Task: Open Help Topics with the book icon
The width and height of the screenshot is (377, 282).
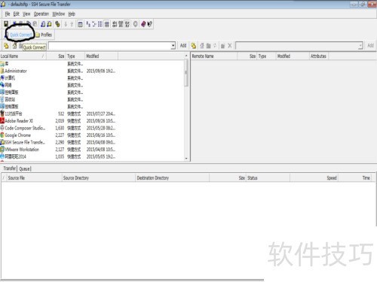Action: click(143, 24)
